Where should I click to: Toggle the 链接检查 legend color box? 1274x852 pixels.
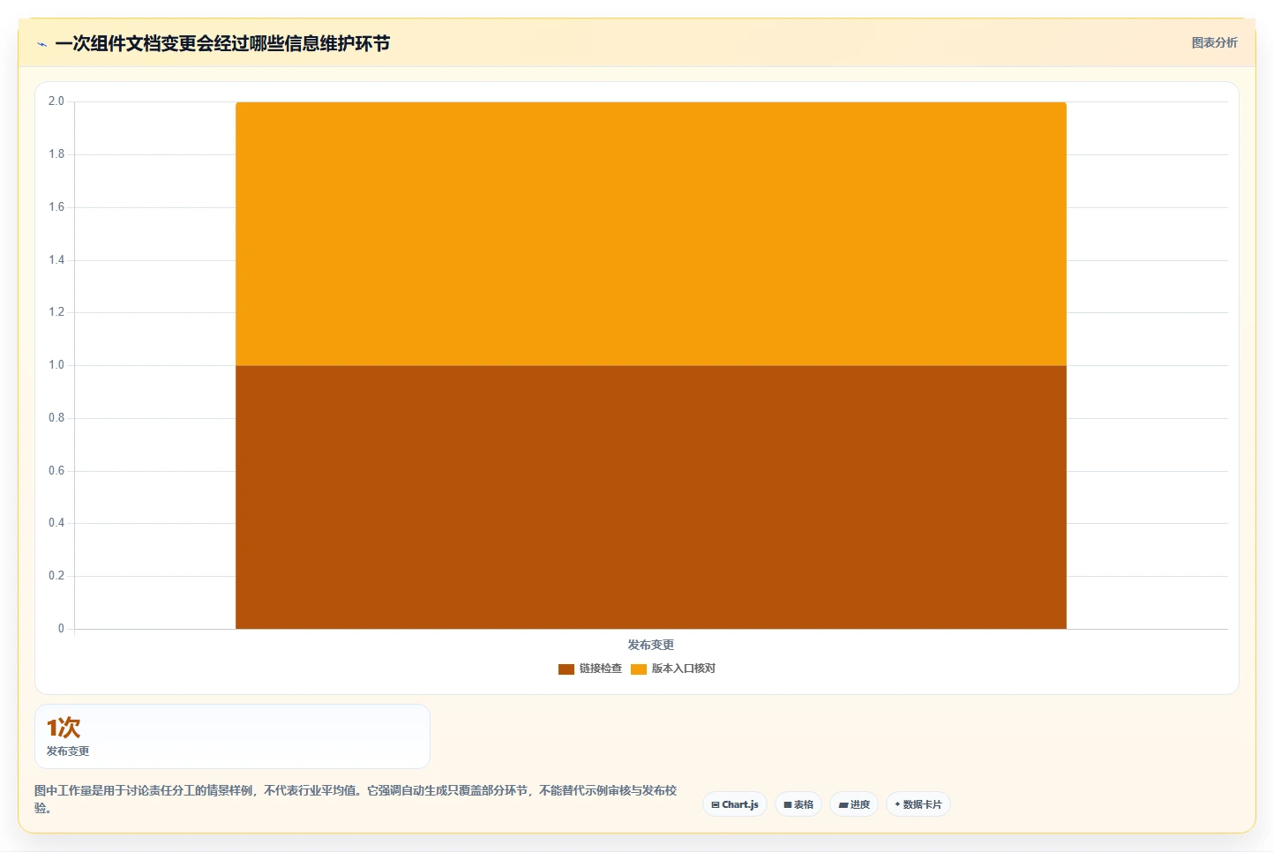566,669
